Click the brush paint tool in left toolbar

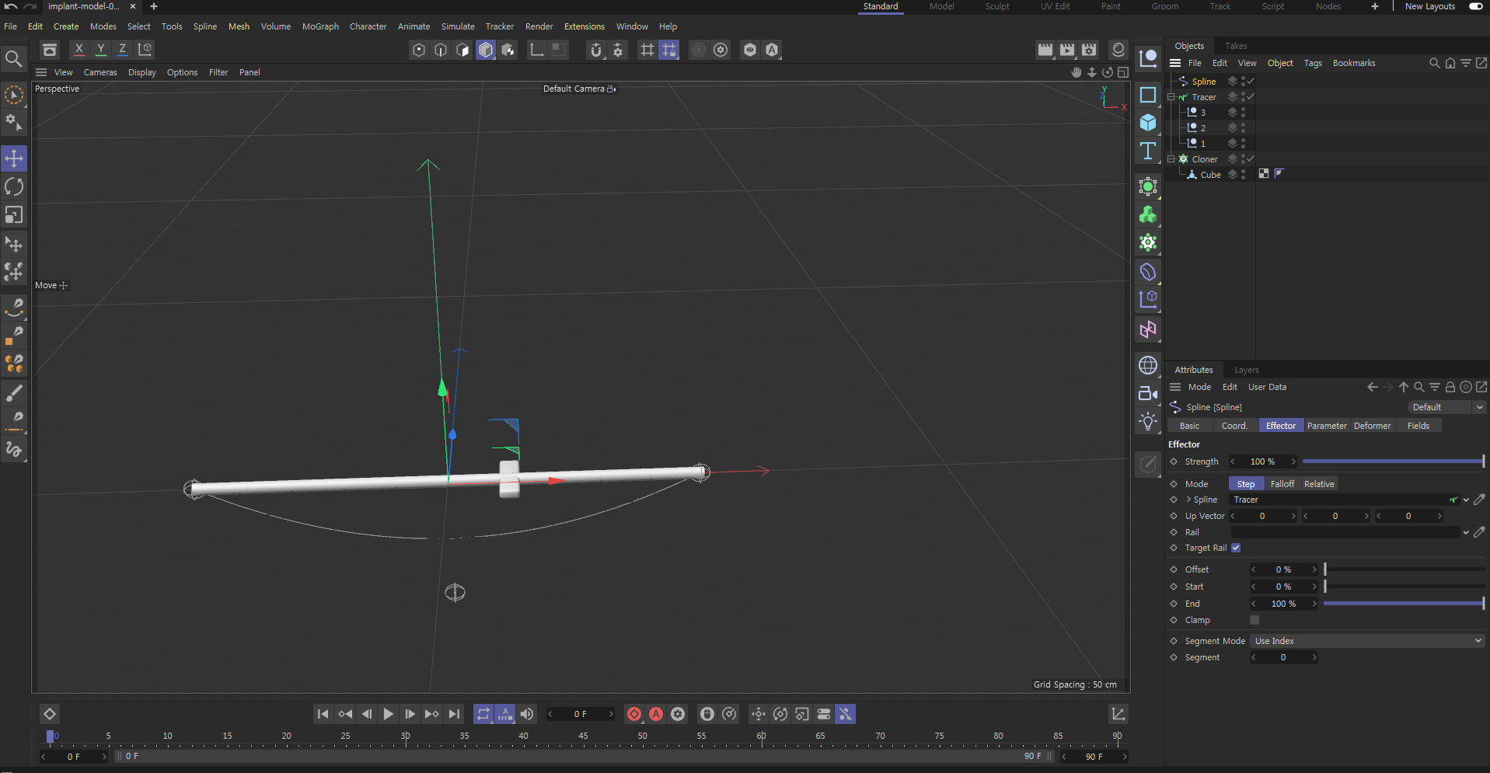tap(14, 393)
